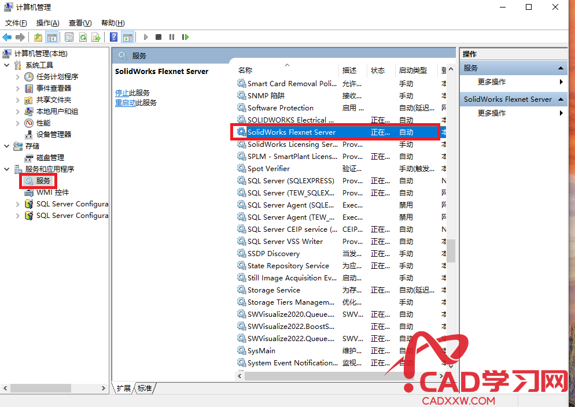Click the Back arrow toolbar icon
The image size is (575, 407).
[x=7, y=37]
